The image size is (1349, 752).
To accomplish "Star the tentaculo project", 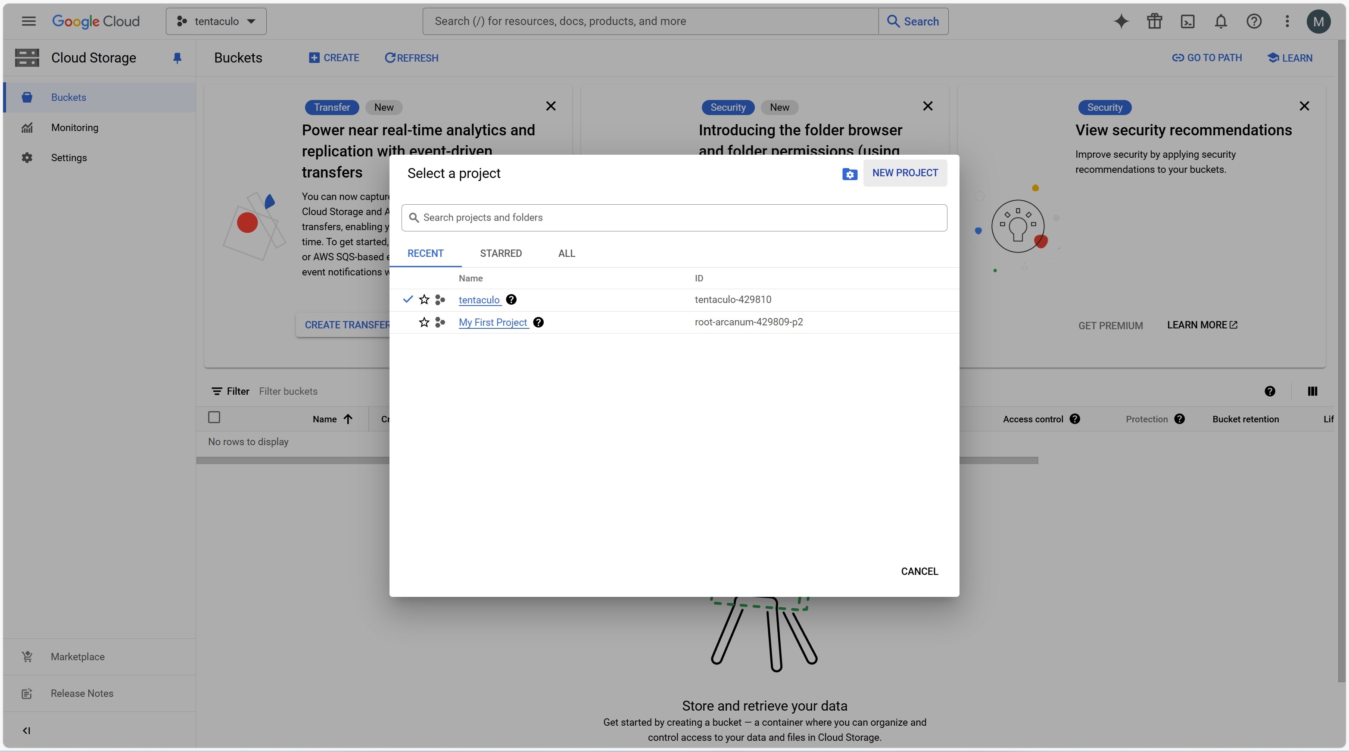I will [x=424, y=300].
